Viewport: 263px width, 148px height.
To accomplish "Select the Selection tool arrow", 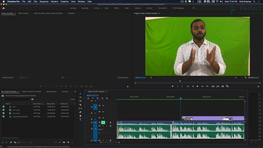I will point(81,94).
